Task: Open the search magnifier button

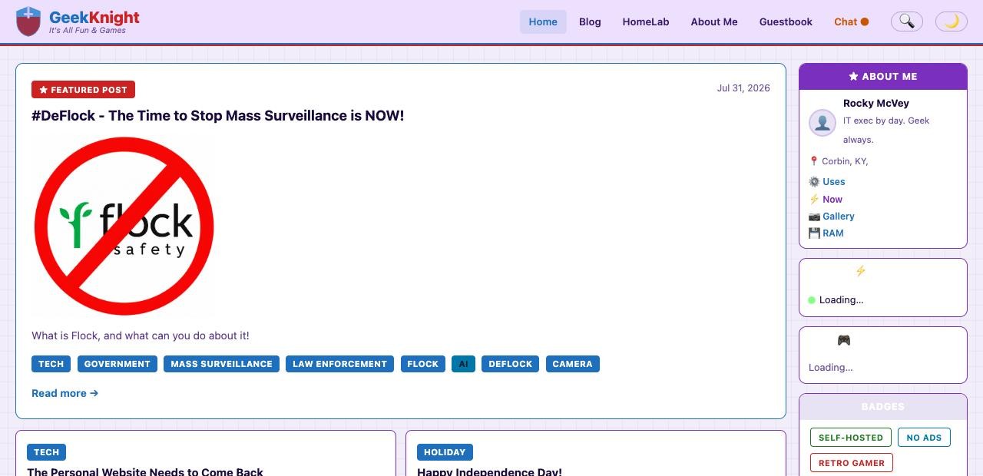Action: point(906,21)
